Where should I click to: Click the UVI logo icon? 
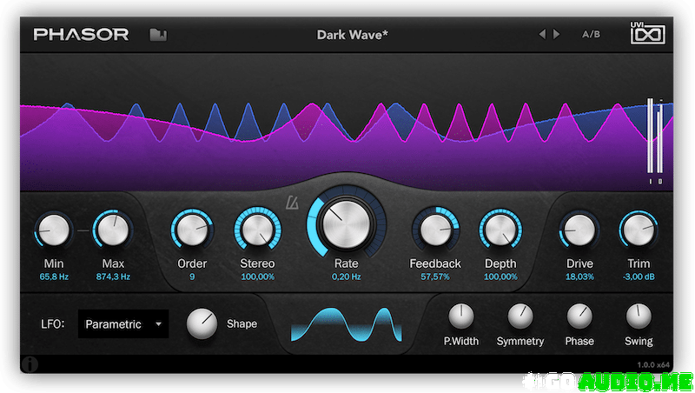[647, 33]
